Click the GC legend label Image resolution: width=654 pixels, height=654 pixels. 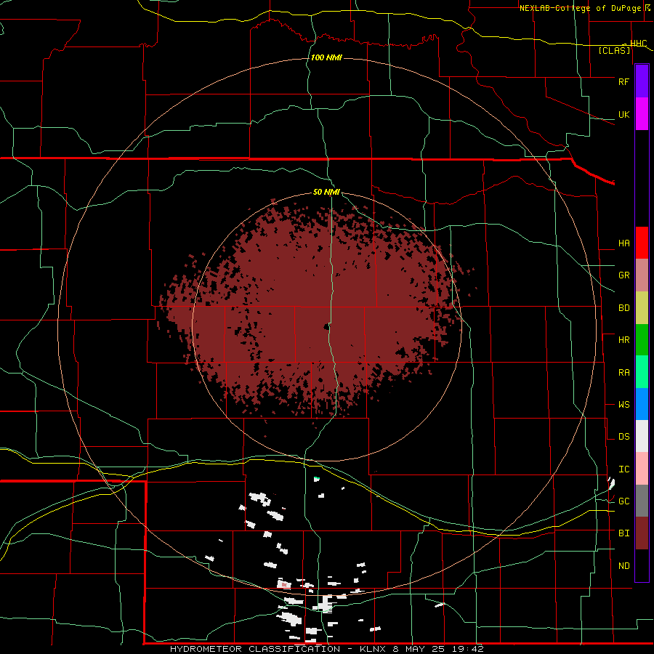(623, 501)
